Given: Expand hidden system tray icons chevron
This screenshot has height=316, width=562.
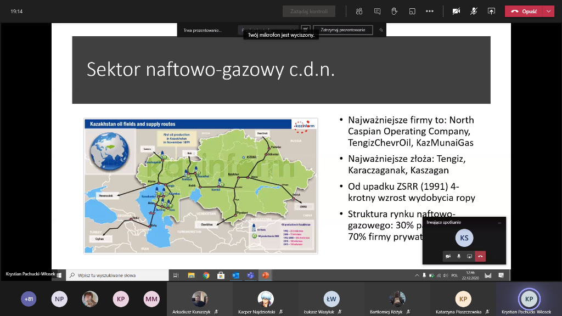Looking at the screenshot, I should [x=417, y=275].
